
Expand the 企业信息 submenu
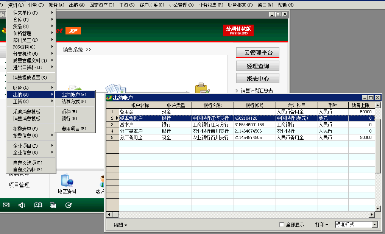pyautogui.click(x=31, y=153)
